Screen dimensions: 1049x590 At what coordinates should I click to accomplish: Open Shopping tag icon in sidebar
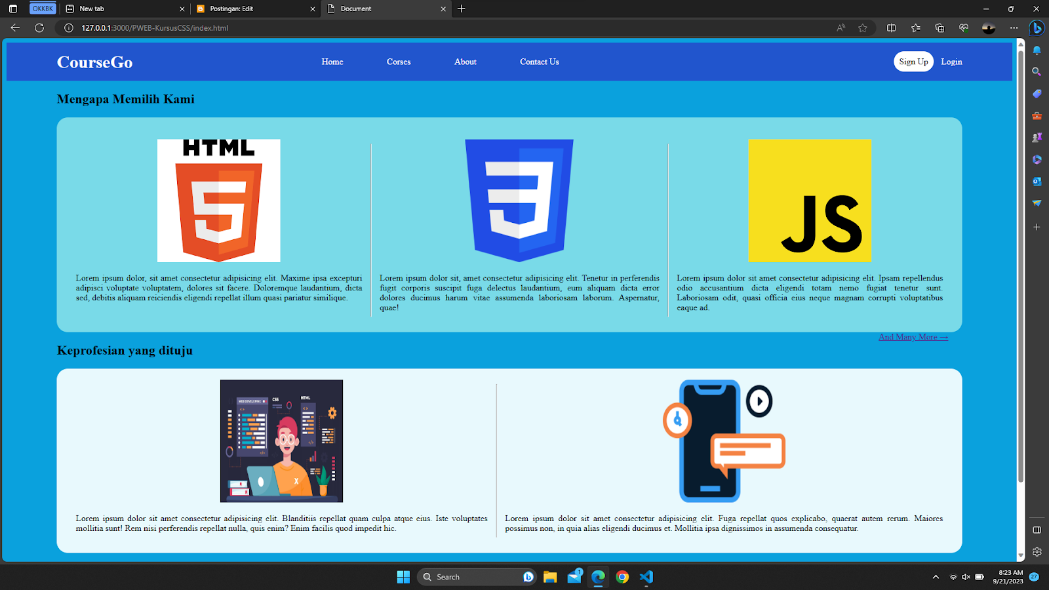1037,94
